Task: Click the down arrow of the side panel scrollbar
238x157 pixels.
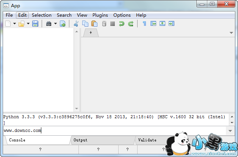Action: (77, 109)
